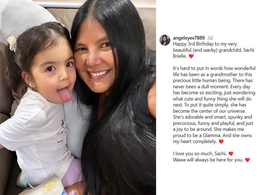Click the angeleyes7889 profile avatar
260x195 pixels.
click(x=165, y=40)
